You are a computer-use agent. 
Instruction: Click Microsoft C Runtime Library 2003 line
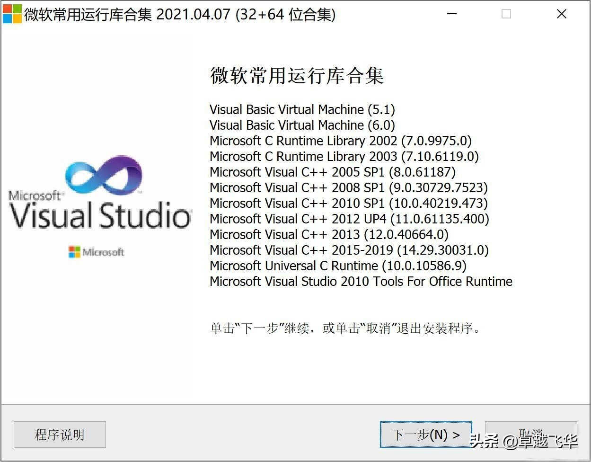(x=344, y=157)
